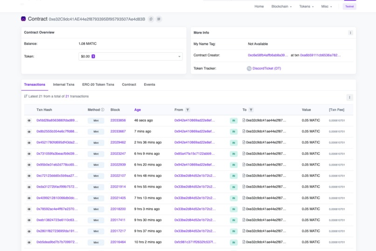The width and height of the screenshot is (376, 251).
Task: Open the More Info options menu
Action: 350,33
